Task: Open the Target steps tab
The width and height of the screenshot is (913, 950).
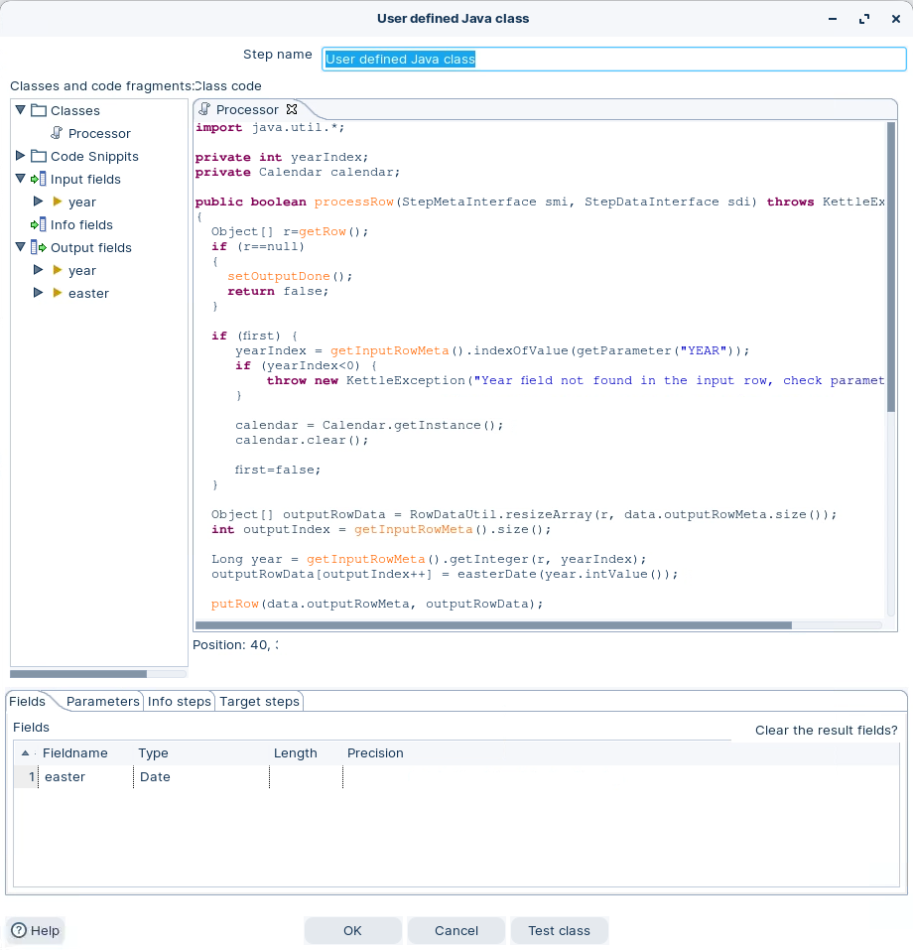Action: point(259,702)
